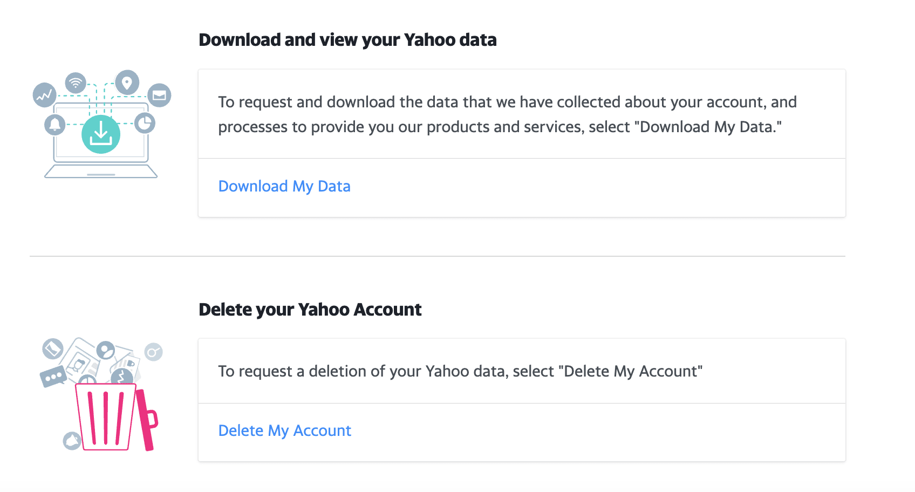Click the chat speech bubble icon
Viewport: 915px width, 492px height.
coord(53,376)
